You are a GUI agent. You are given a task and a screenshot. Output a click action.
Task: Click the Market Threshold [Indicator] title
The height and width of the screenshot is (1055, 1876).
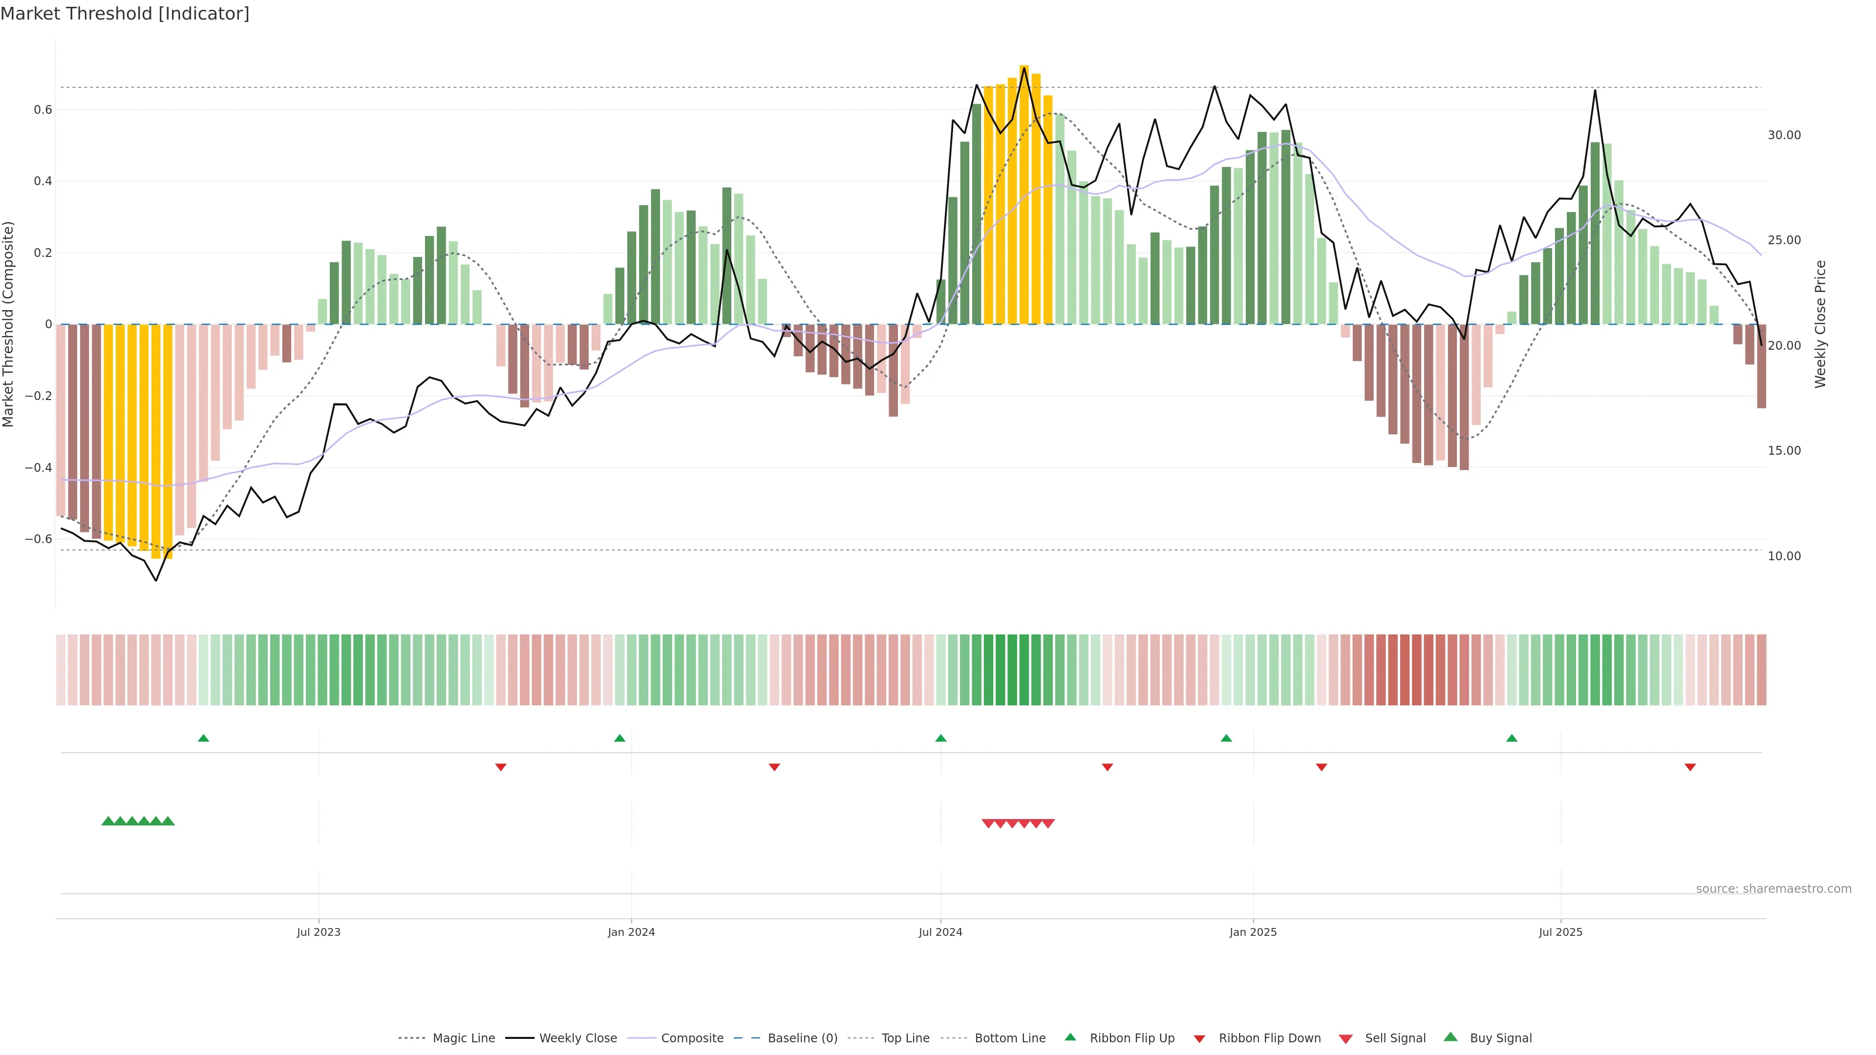125,14
